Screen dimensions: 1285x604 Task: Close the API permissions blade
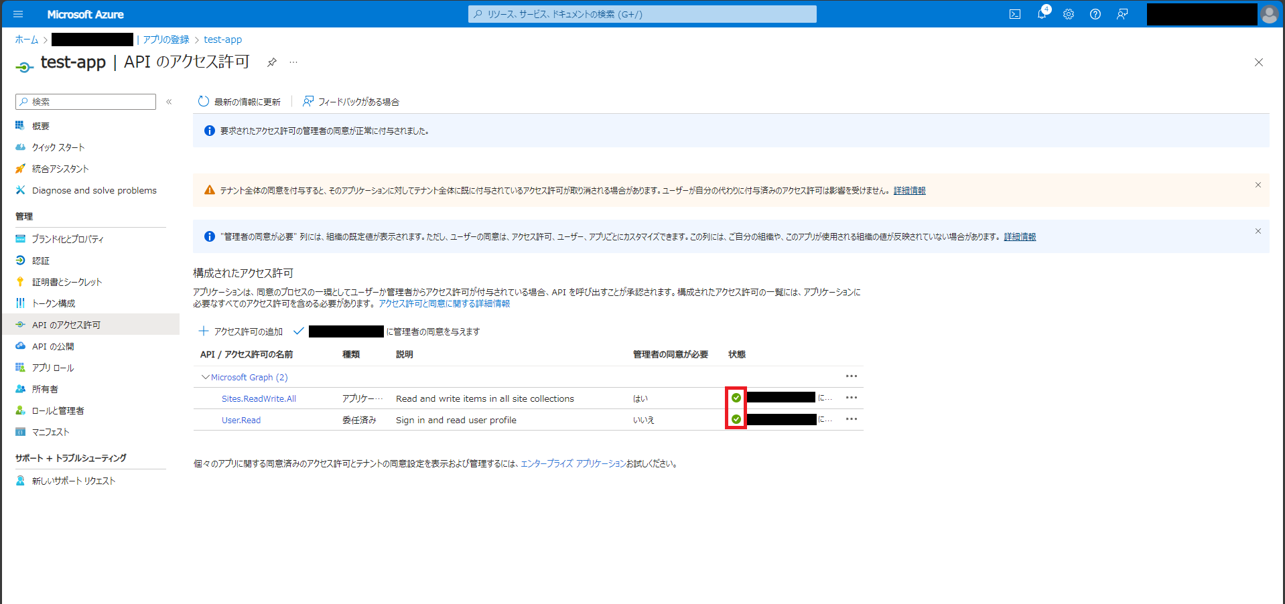point(1259,62)
